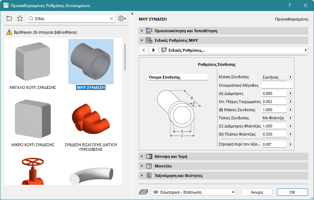Image resolution: width=314 pixels, height=200 pixels.
Task: Go to previous settings page arrow
Action: pos(143,50)
